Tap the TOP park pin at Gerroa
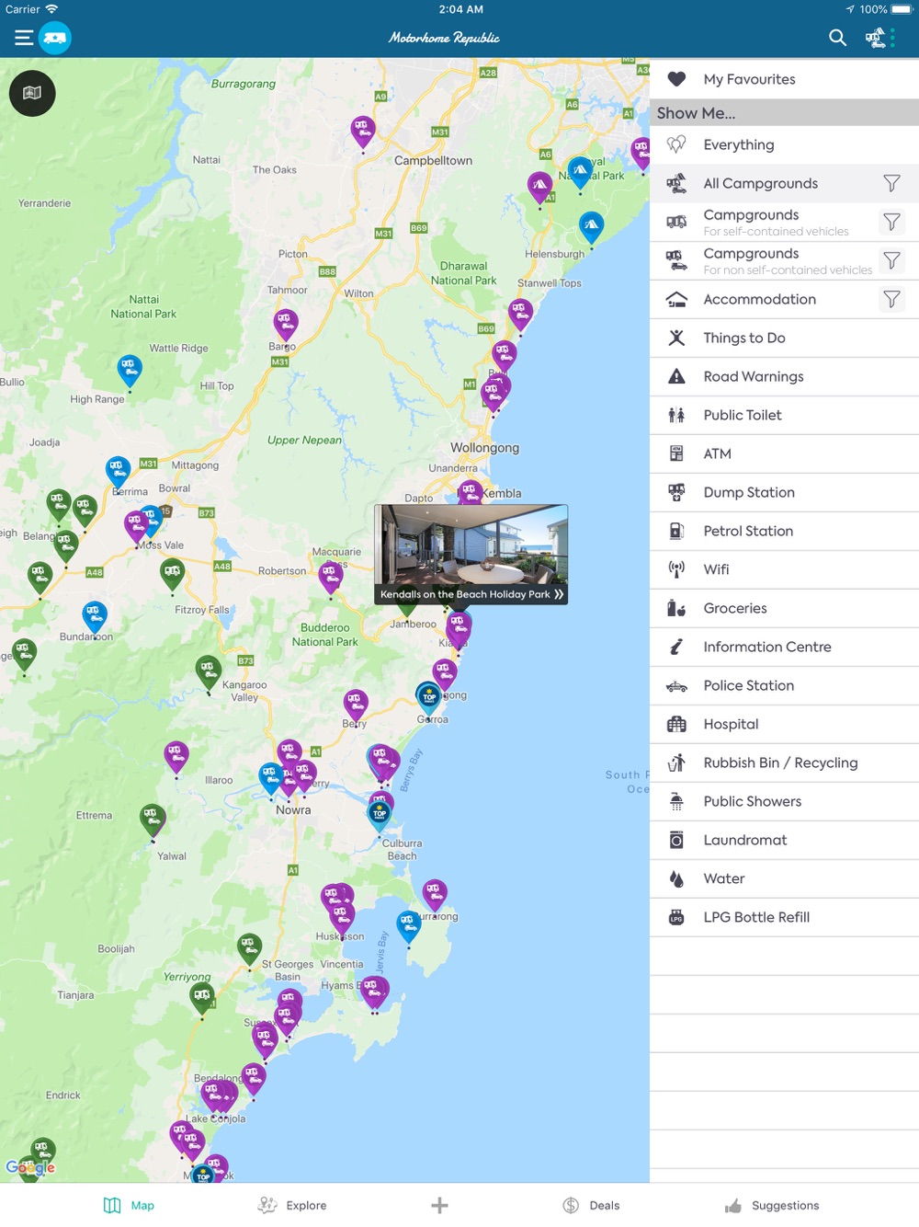This screenshot has width=919, height=1227. pyautogui.click(x=428, y=697)
